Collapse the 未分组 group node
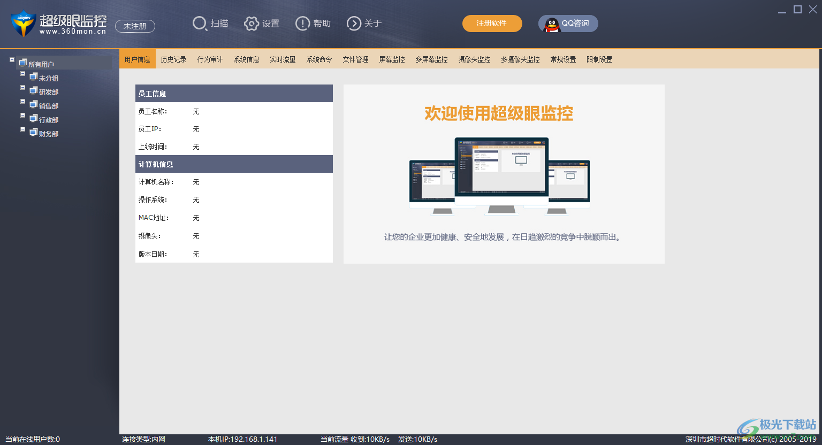The height and width of the screenshot is (445, 822). pos(22,74)
